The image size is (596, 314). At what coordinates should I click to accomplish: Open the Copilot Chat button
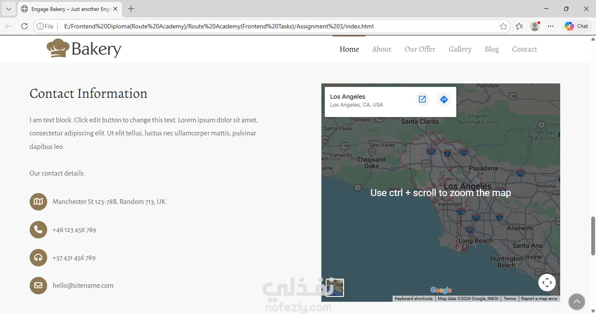coord(576,26)
